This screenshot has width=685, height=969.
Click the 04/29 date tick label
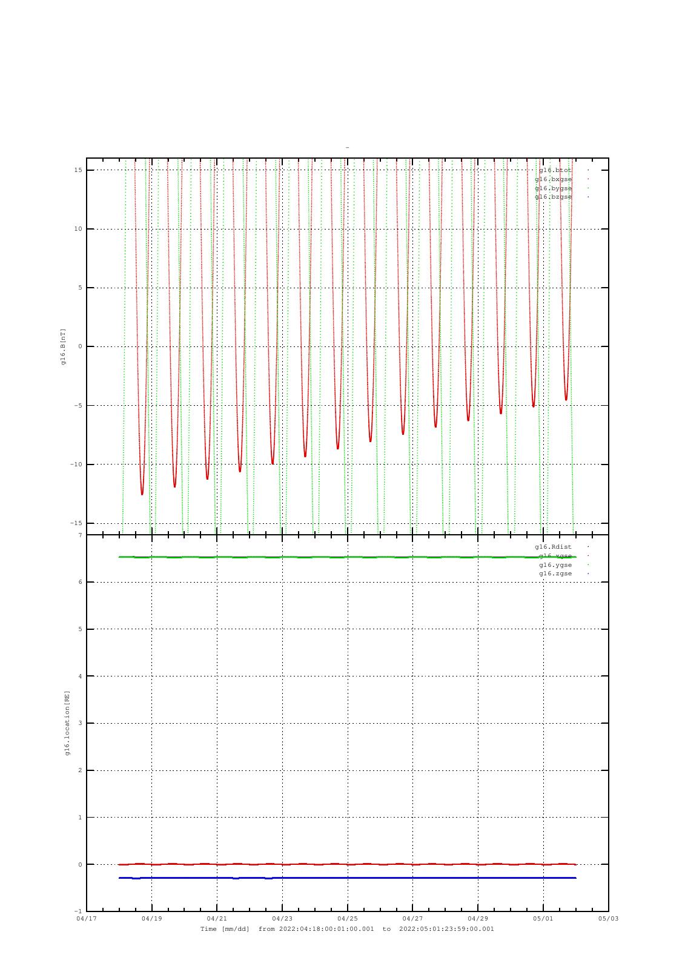click(x=478, y=919)
